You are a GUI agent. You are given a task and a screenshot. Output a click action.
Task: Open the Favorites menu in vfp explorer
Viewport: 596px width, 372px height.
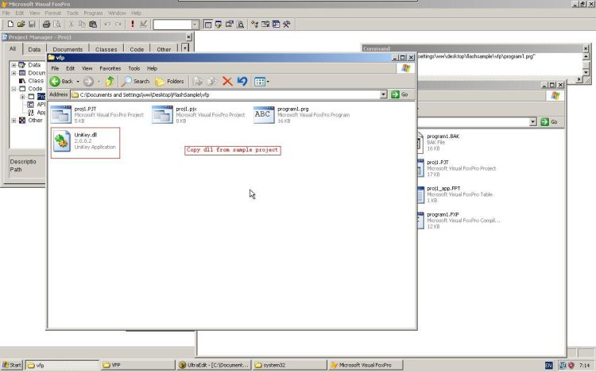[x=110, y=69]
